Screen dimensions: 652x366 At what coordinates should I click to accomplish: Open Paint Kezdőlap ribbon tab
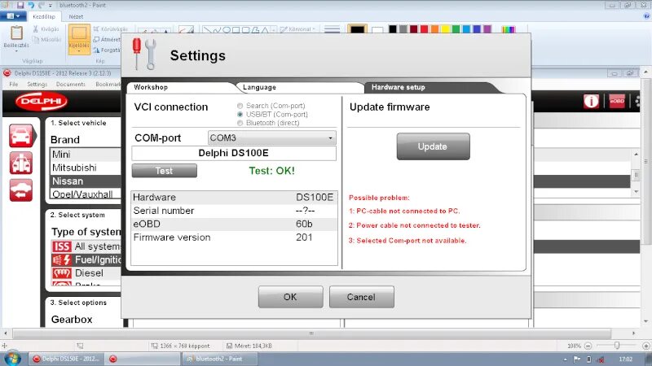(x=44, y=16)
